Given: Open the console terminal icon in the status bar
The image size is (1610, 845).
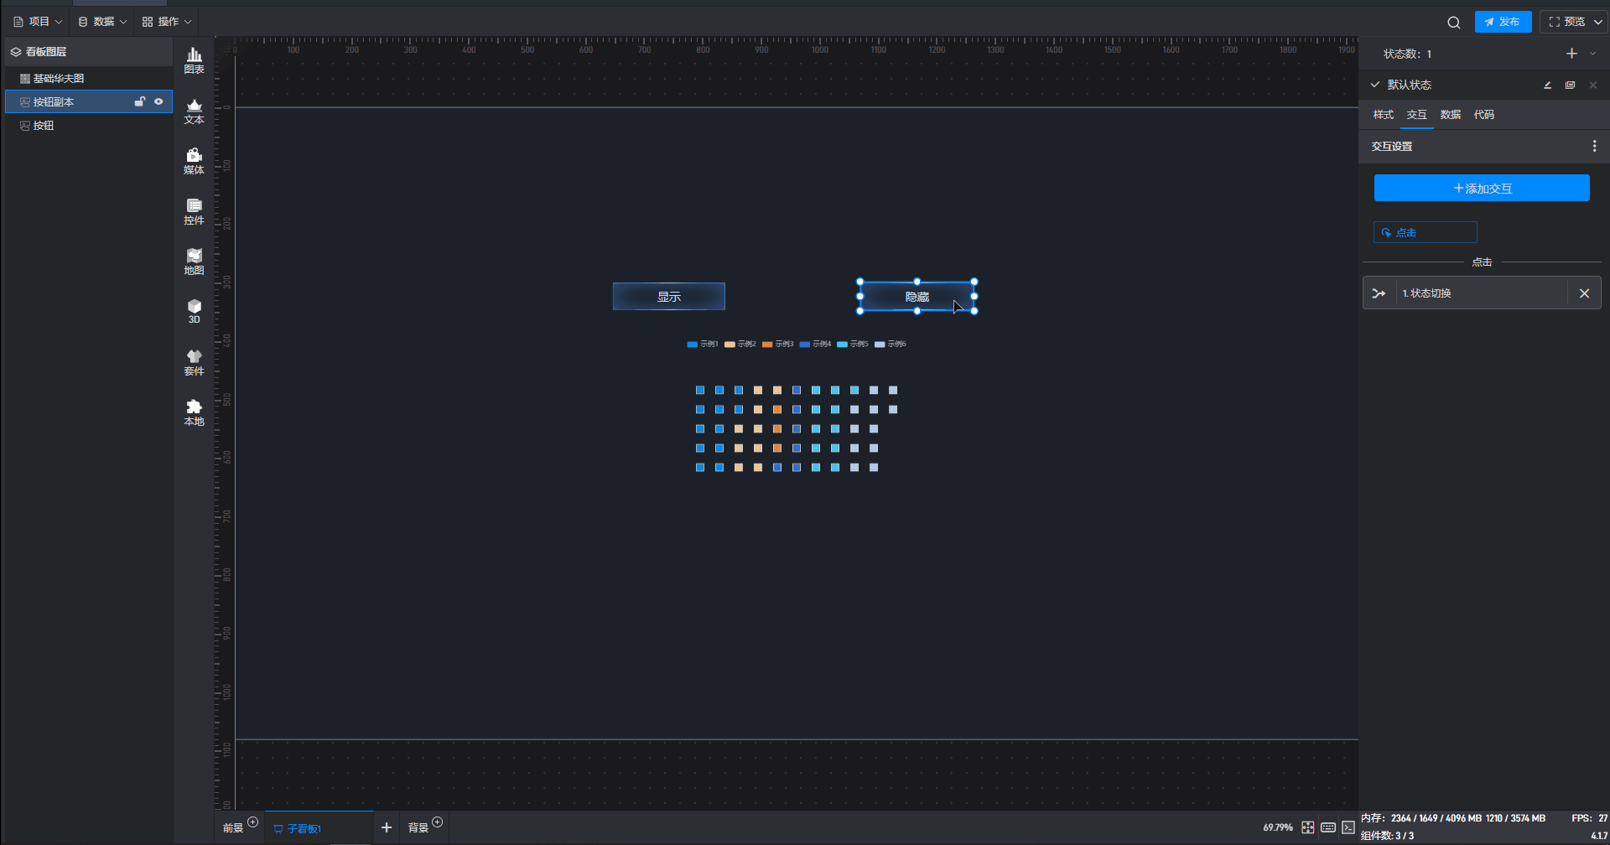Looking at the screenshot, I should tap(1348, 827).
